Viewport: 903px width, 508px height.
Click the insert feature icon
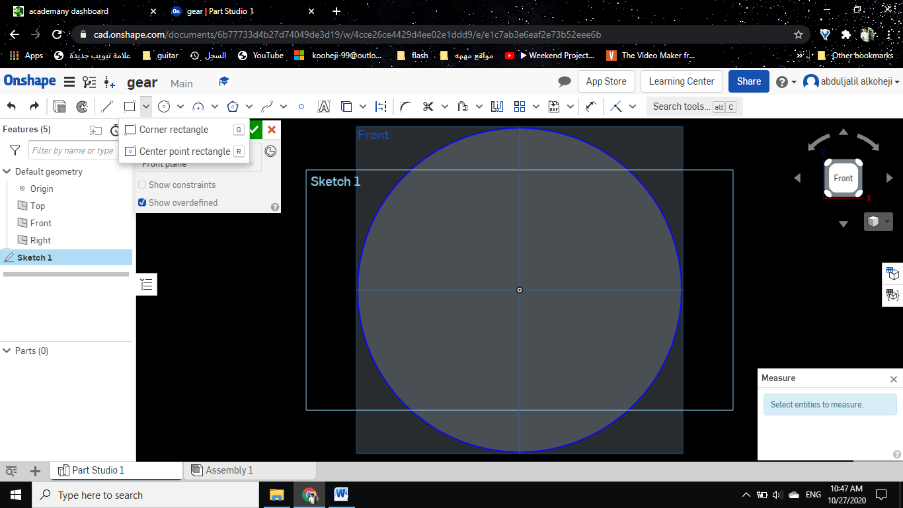(x=110, y=82)
